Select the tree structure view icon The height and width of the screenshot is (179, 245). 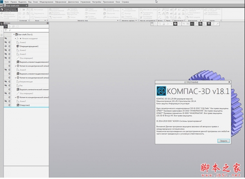tap(6, 27)
